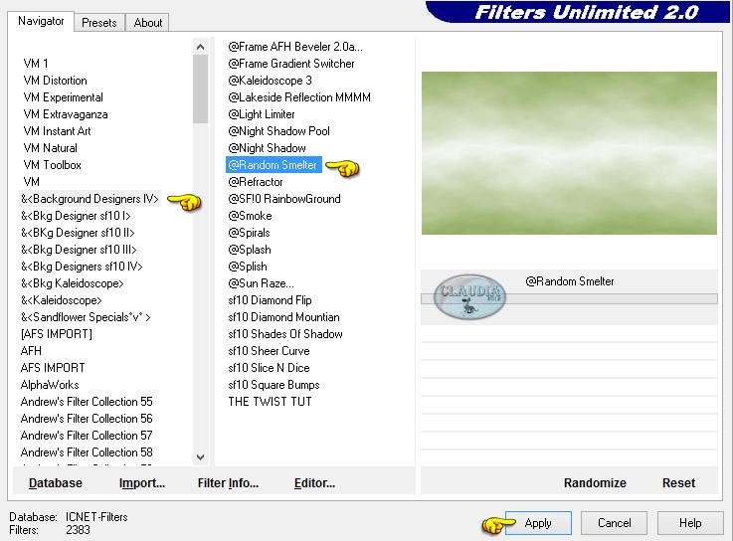Screen dimensions: 733x541
Task: Select Andrew's Filter Collection 55
Action: point(87,401)
